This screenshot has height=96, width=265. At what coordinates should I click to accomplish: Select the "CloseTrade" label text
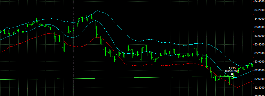[x=232, y=71]
